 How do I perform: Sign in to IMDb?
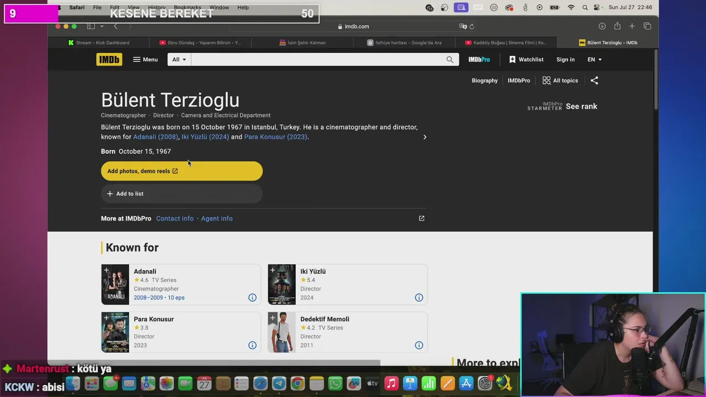coord(565,60)
